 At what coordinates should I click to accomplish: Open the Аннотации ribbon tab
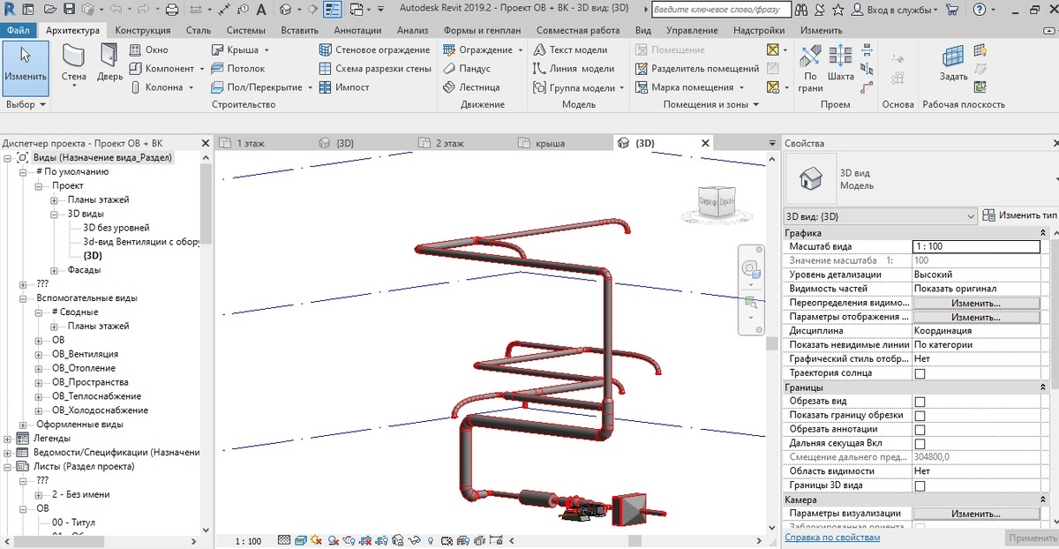(357, 30)
